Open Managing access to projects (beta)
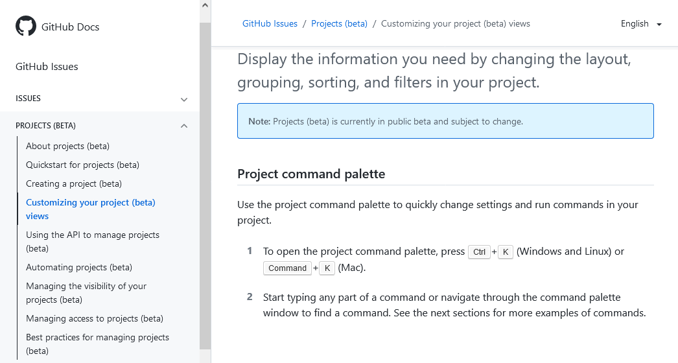The height and width of the screenshot is (363, 678). (95, 319)
